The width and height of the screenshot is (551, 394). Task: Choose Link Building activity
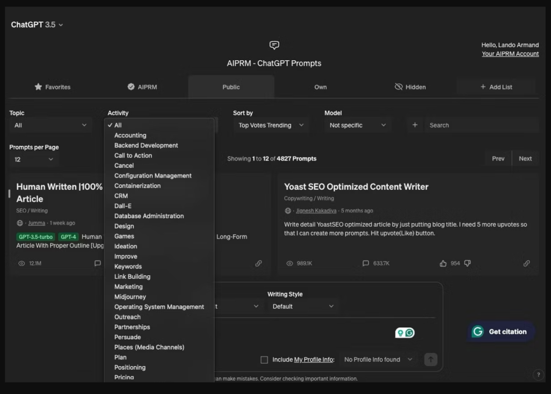(159, 277)
